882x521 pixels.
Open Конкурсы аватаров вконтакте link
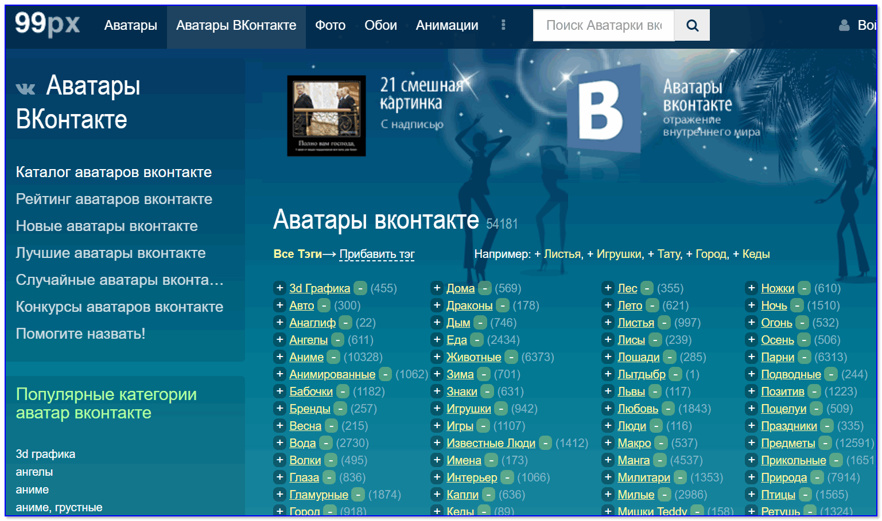tap(119, 307)
